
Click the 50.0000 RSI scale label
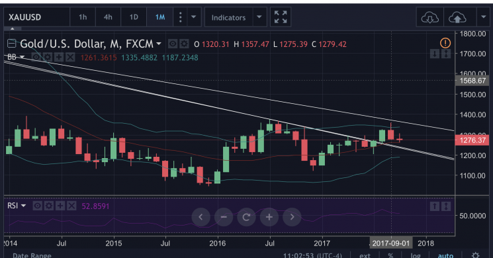[x=472, y=216]
